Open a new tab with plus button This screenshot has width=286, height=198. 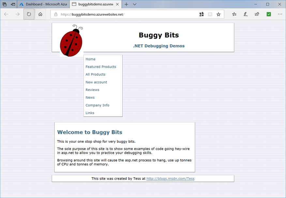[127, 4]
